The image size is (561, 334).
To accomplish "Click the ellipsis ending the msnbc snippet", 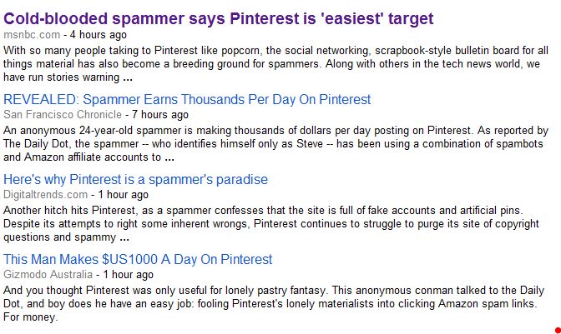I will 127,78.
